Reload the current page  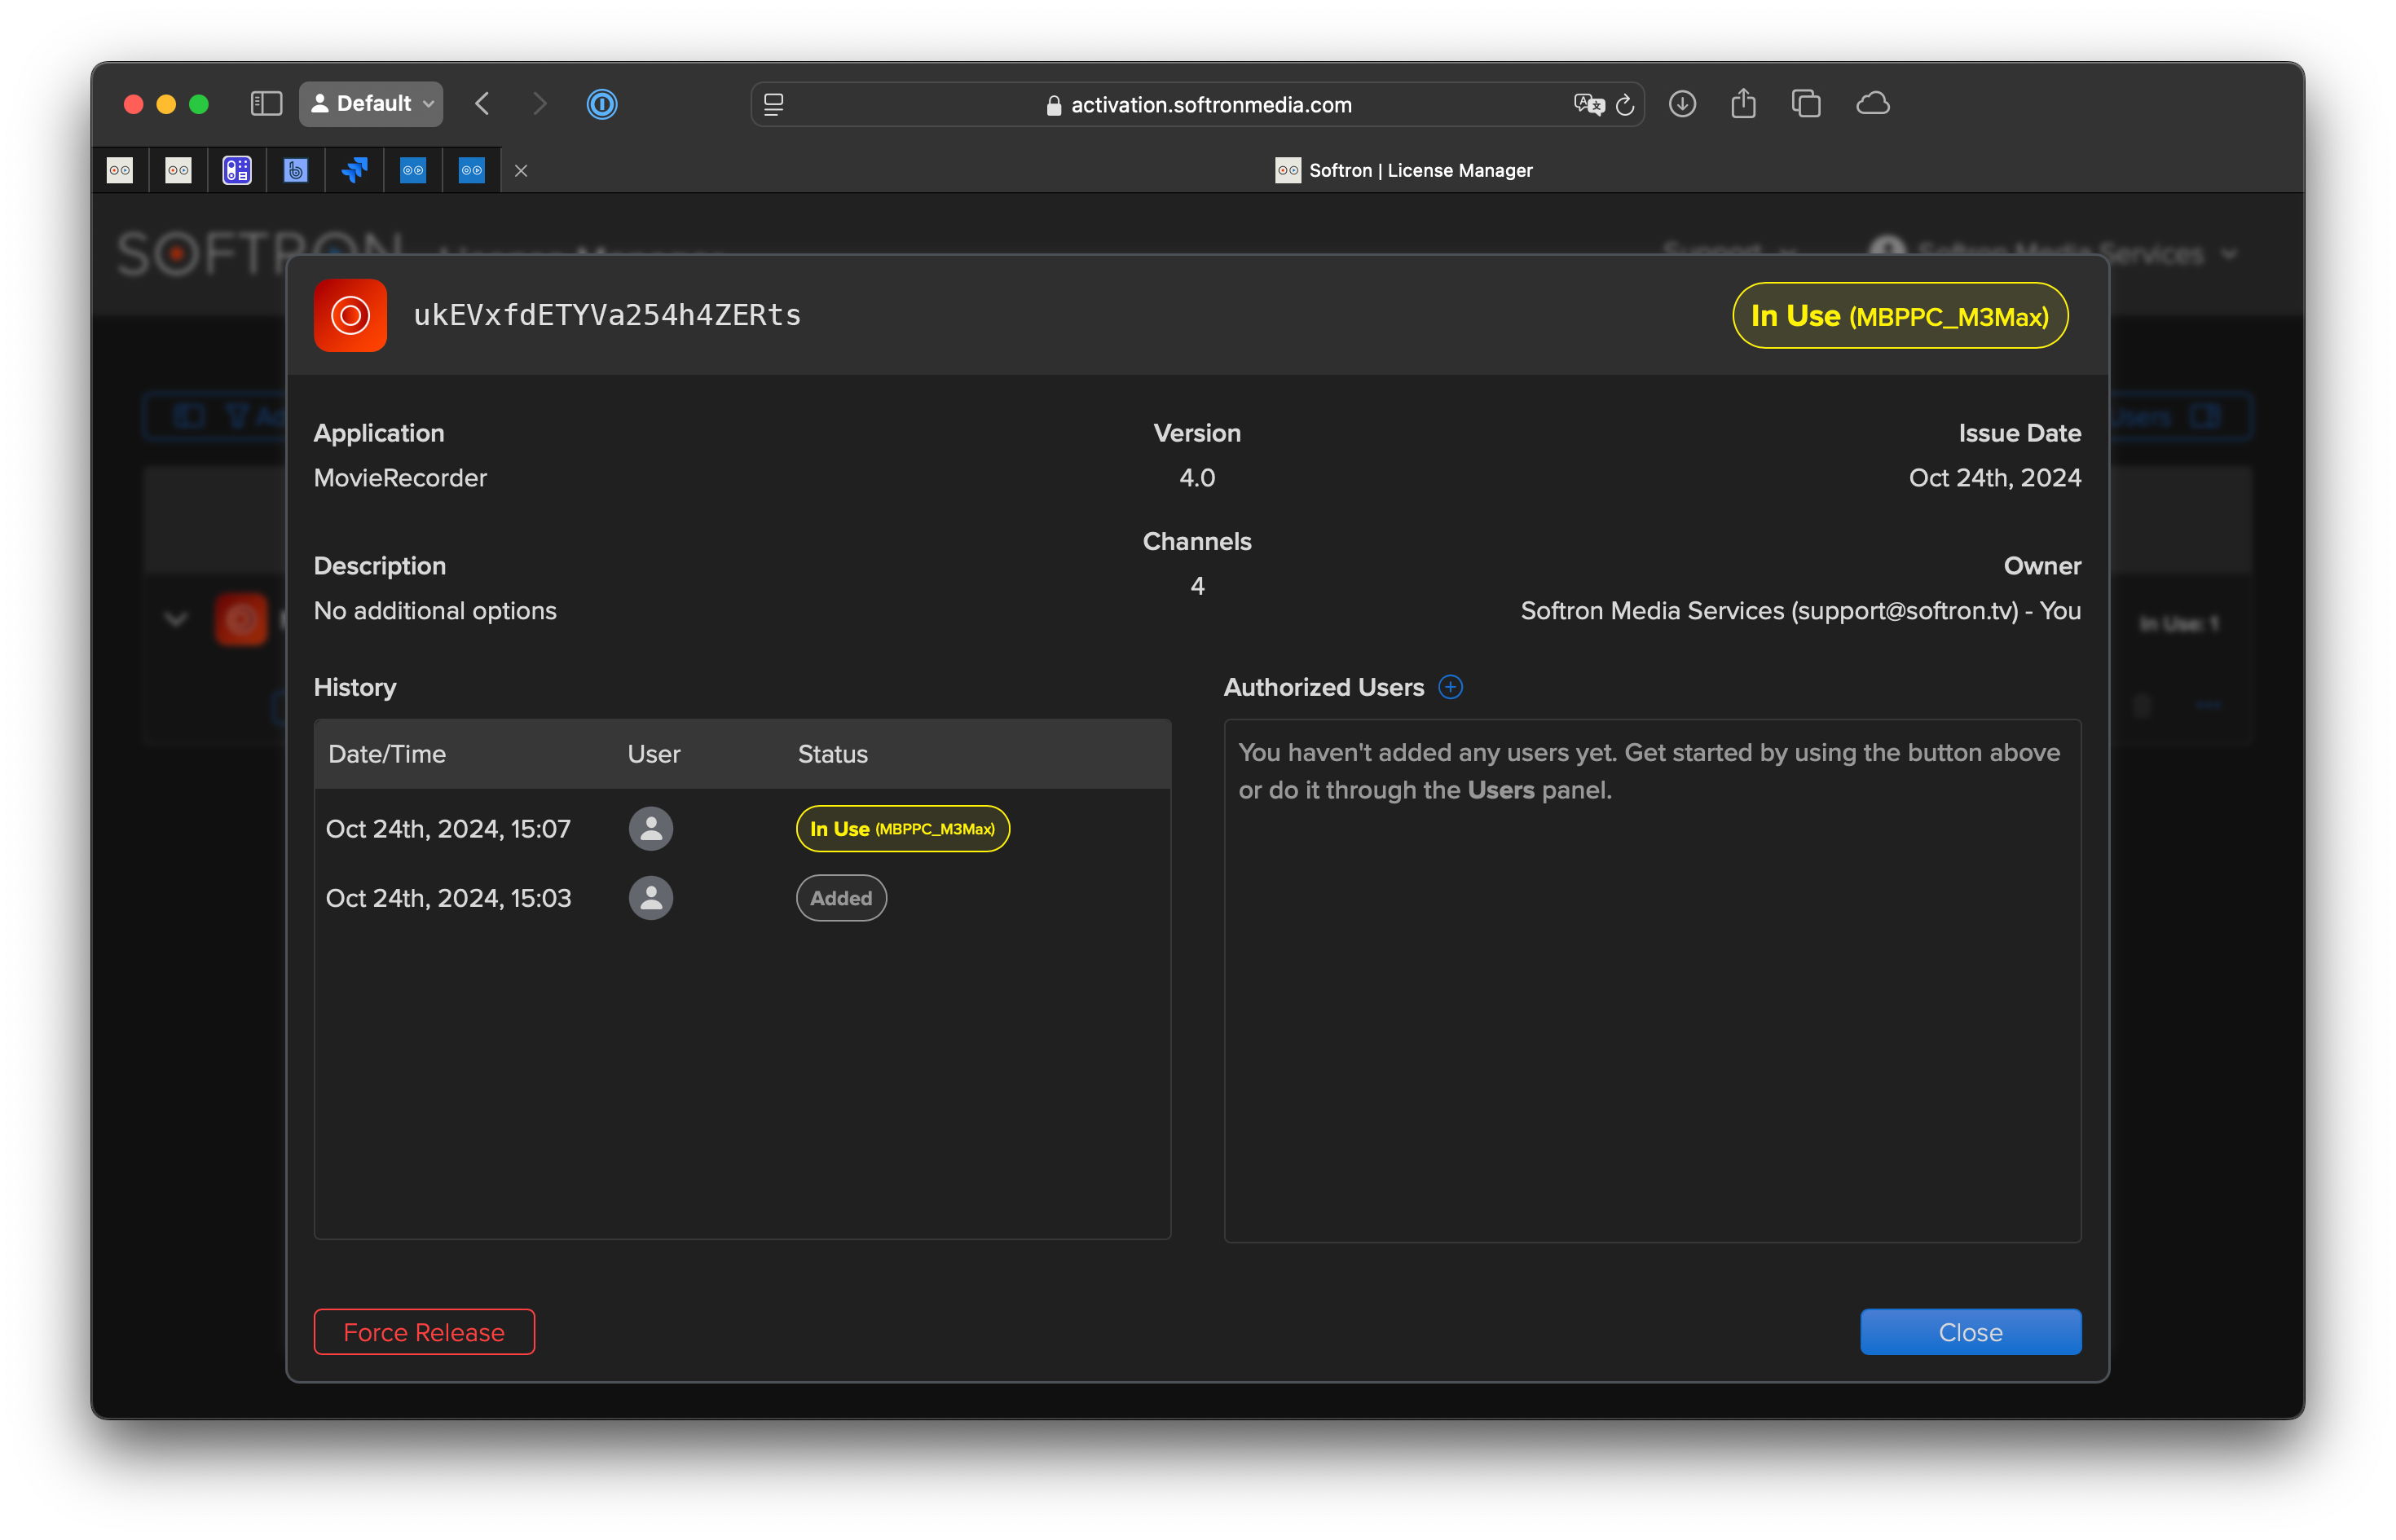1625,104
